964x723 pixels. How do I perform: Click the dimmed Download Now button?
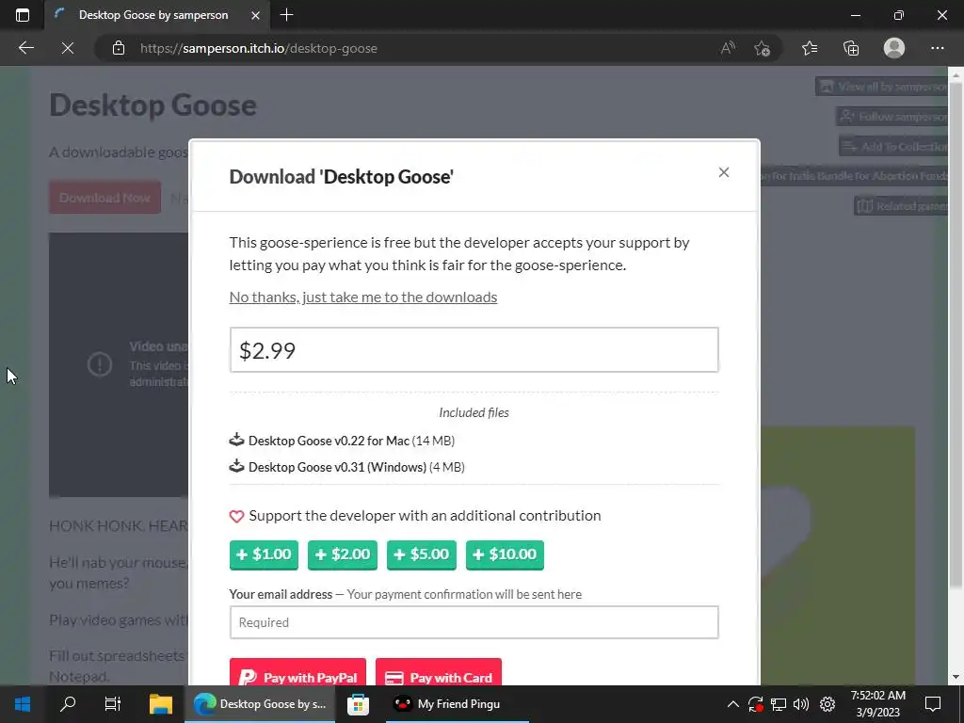(x=104, y=198)
